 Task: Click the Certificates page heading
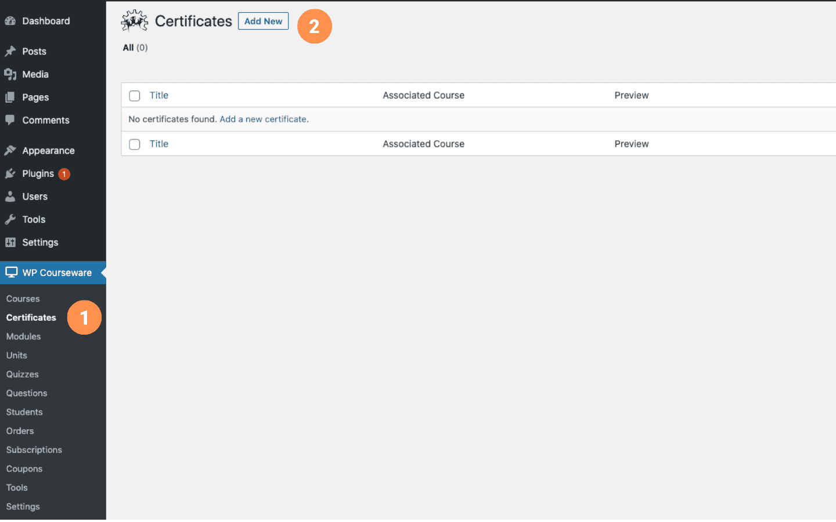point(193,21)
